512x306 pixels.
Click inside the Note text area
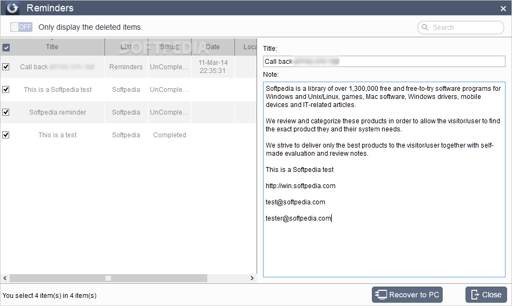tap(384, 179)
